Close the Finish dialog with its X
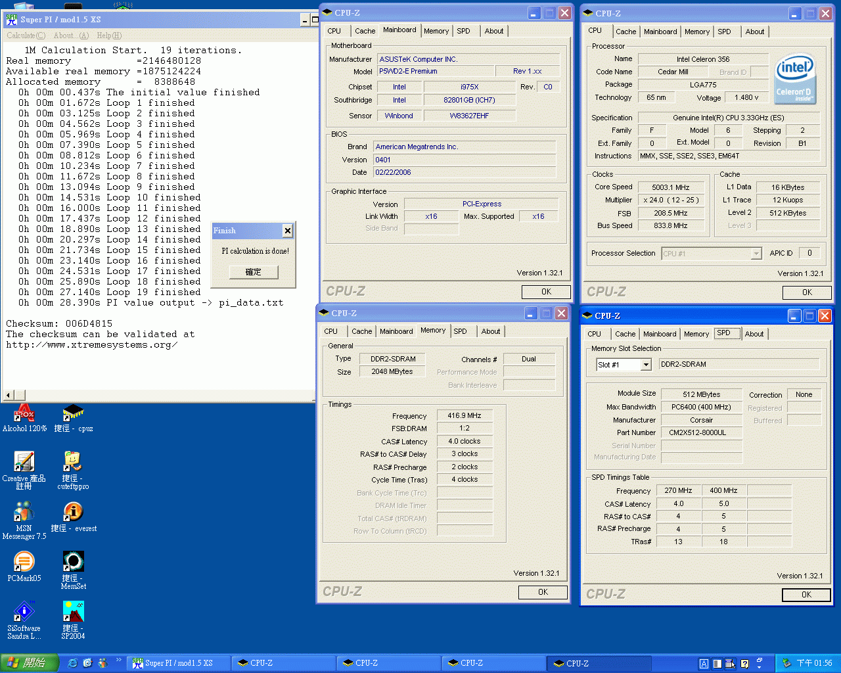 coord(287,230)
